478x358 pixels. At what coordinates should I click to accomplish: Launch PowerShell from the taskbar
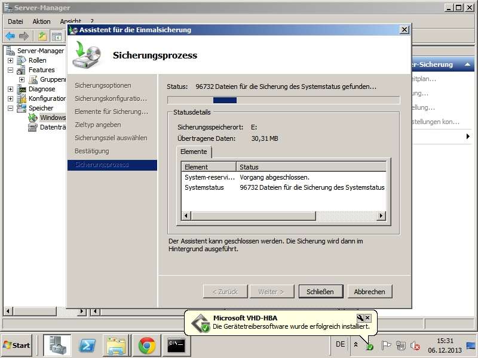[x=87, y=345]
